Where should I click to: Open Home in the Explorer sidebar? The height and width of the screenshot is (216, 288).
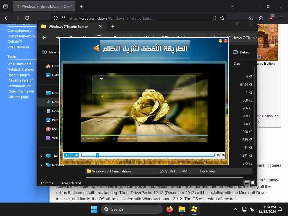52,66
